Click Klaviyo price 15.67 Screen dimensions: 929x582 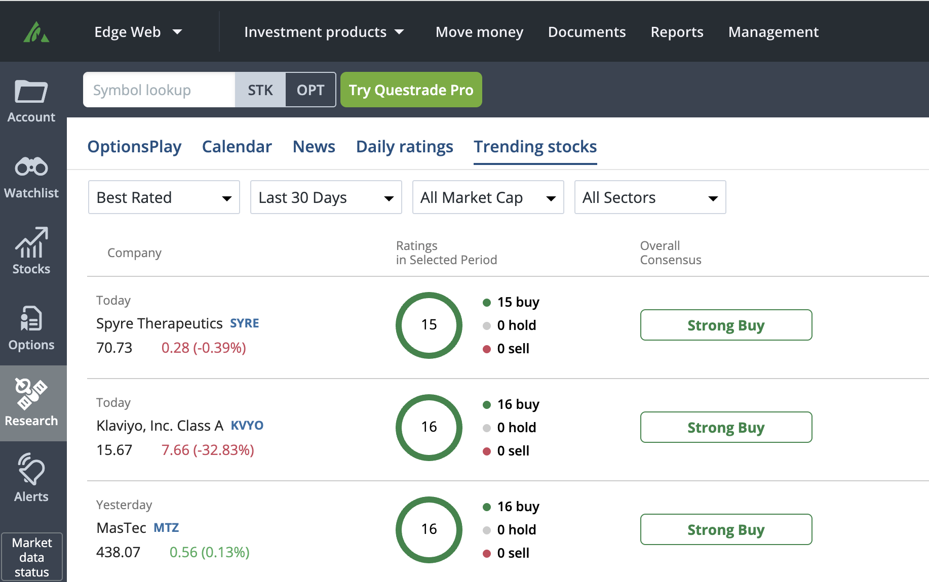coord(114,450)
